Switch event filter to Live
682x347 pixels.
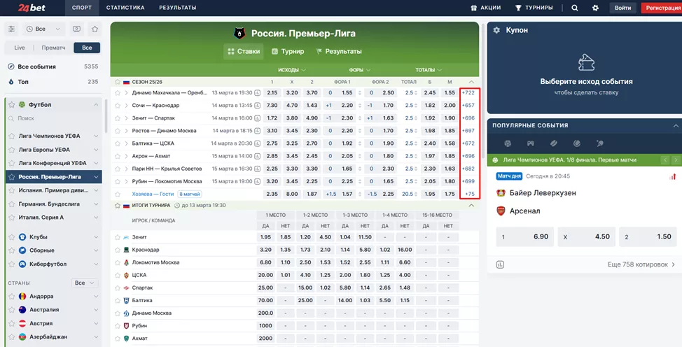pyautogui.click(x=20, y=48)
